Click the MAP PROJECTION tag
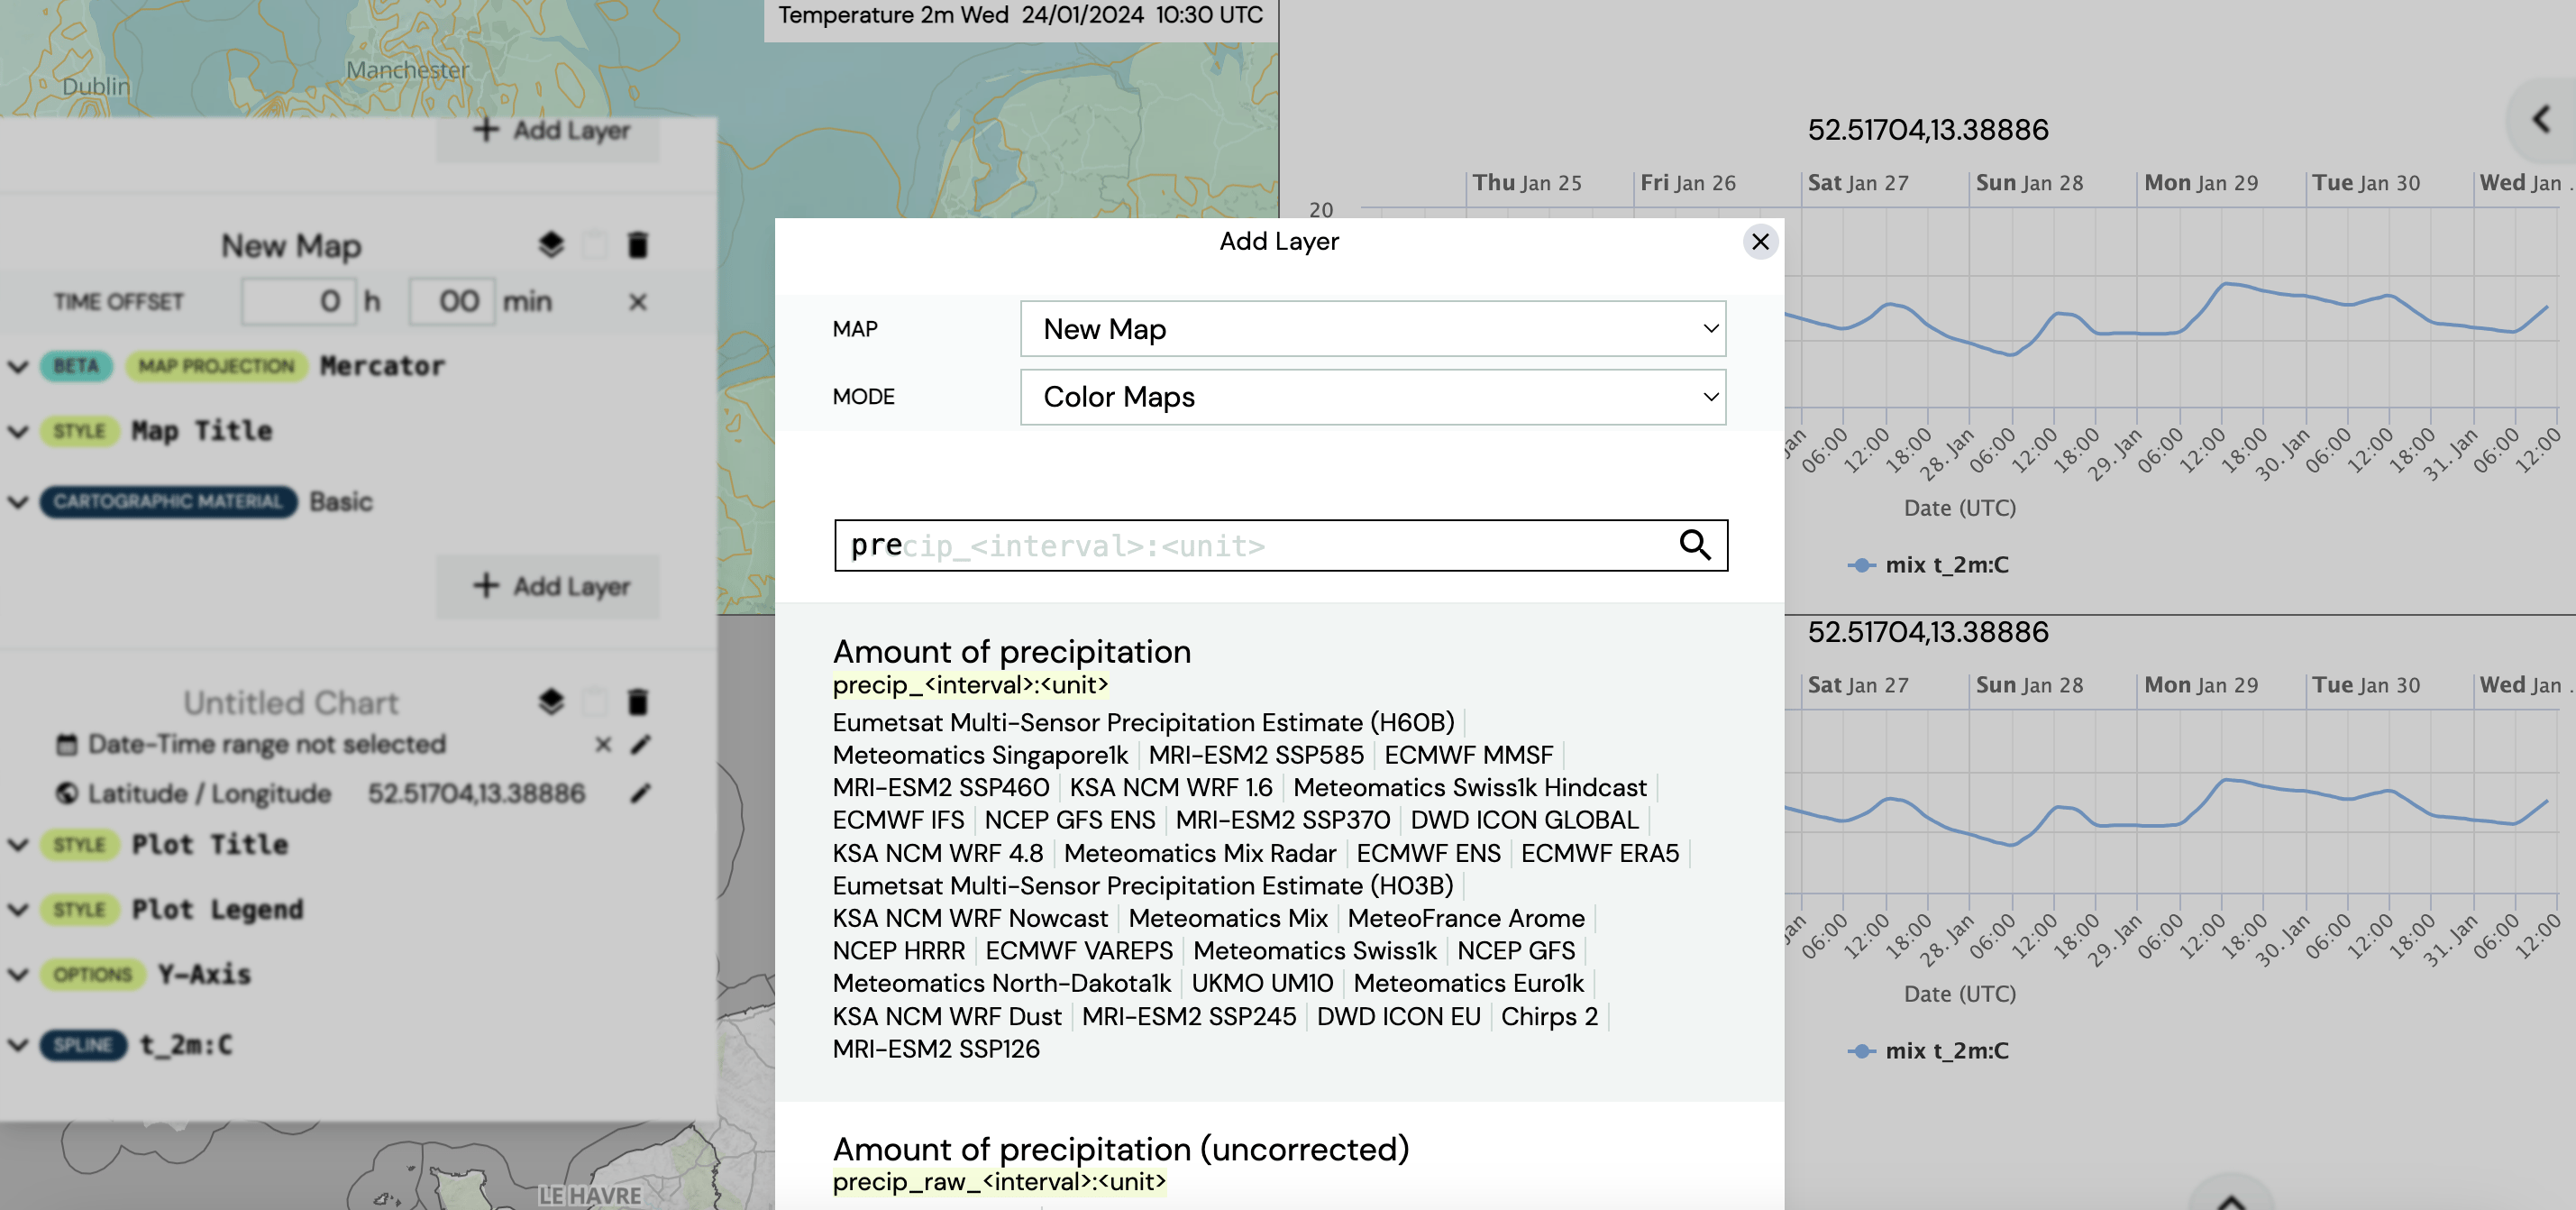Viewport: 2576px width, 1210px height. point(216,366)
